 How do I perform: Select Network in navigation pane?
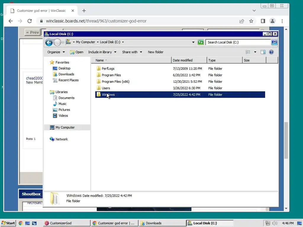(59, 139)
